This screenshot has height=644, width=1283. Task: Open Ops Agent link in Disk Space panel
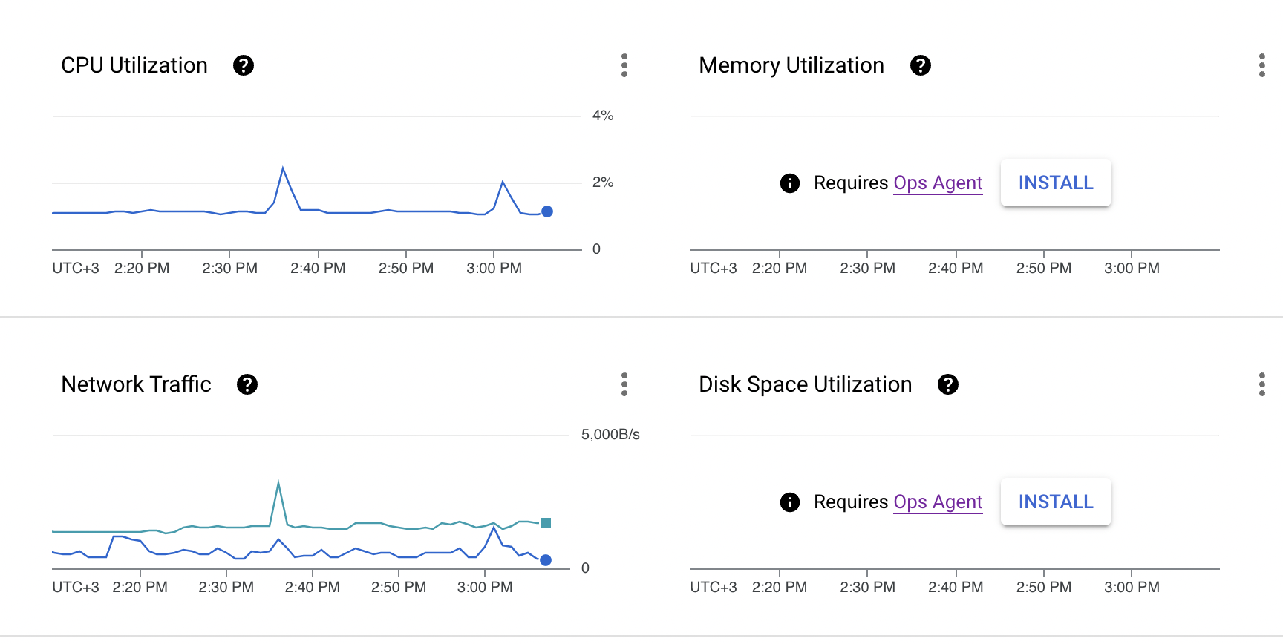938,502
